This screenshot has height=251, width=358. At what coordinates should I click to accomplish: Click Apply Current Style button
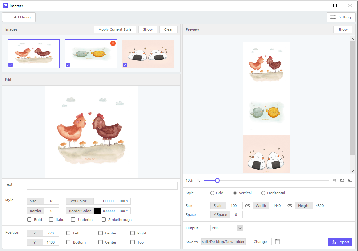click(115, 29)
